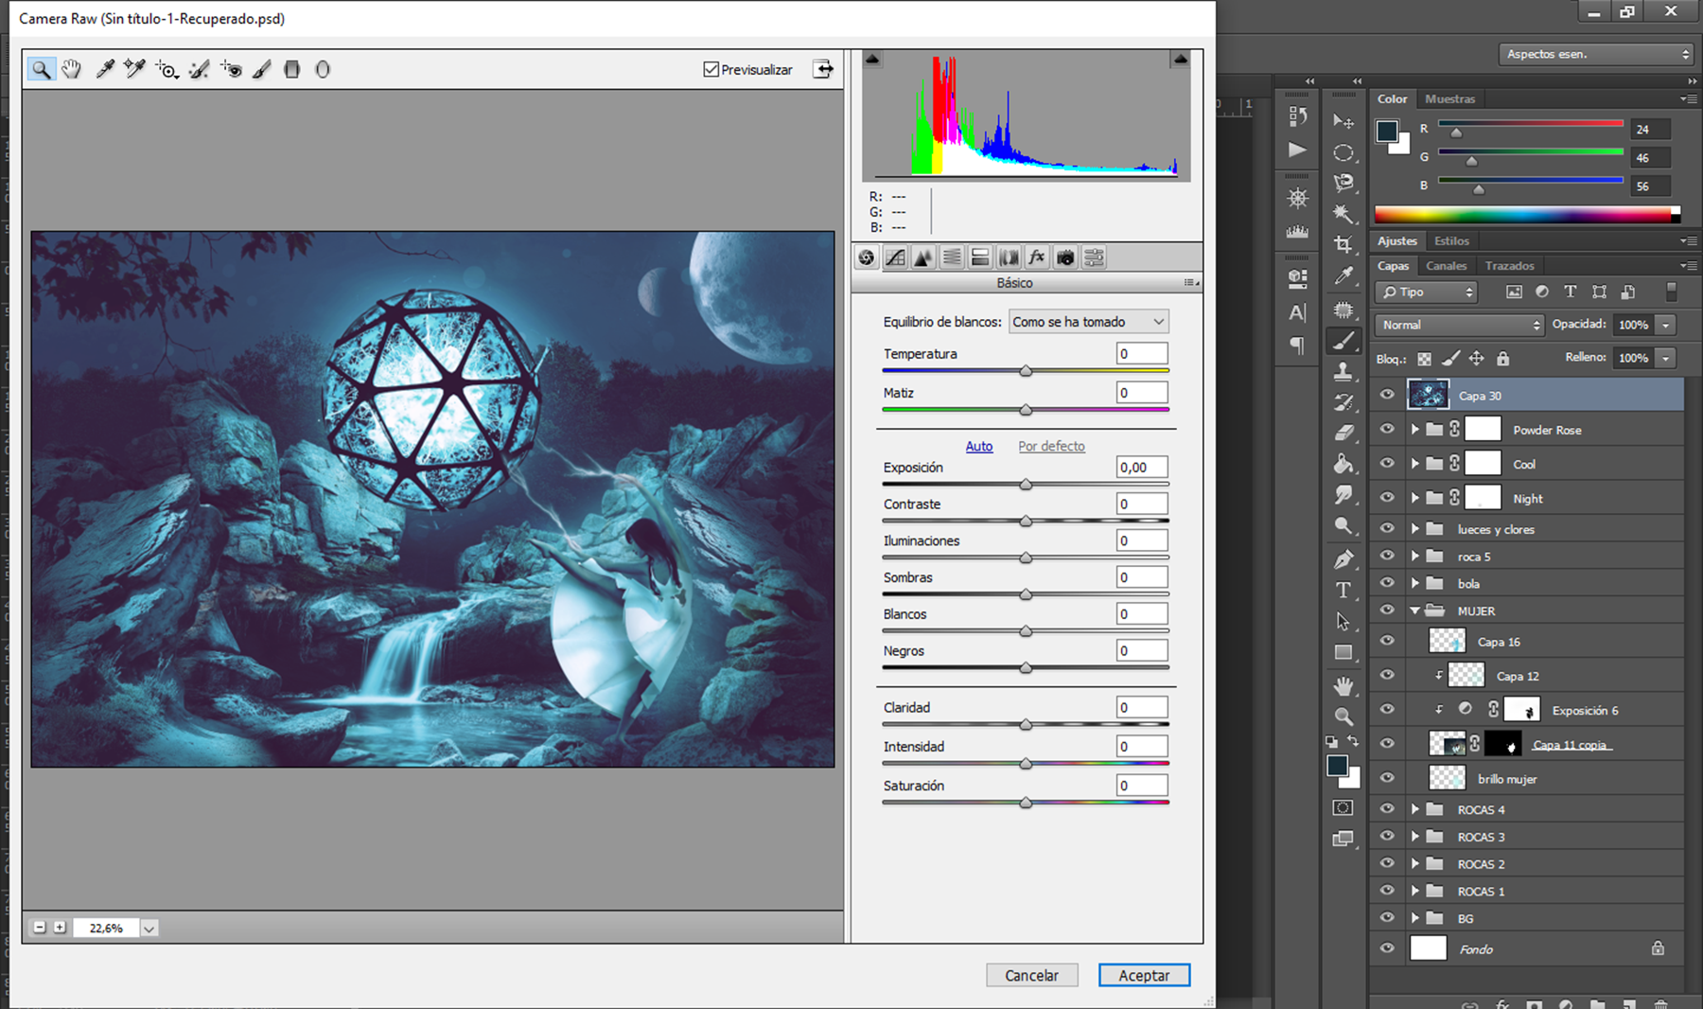
Task: Open the Detail panel tab icon
Action: click(x=923, y=257)
